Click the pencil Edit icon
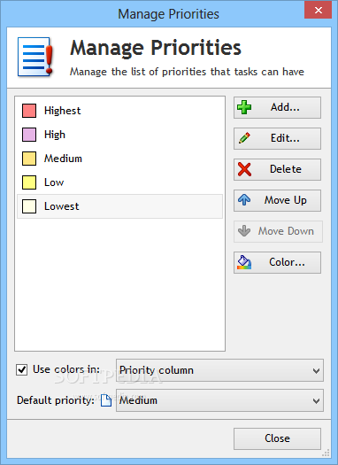The image size is (338, 465). coord(244,138)
